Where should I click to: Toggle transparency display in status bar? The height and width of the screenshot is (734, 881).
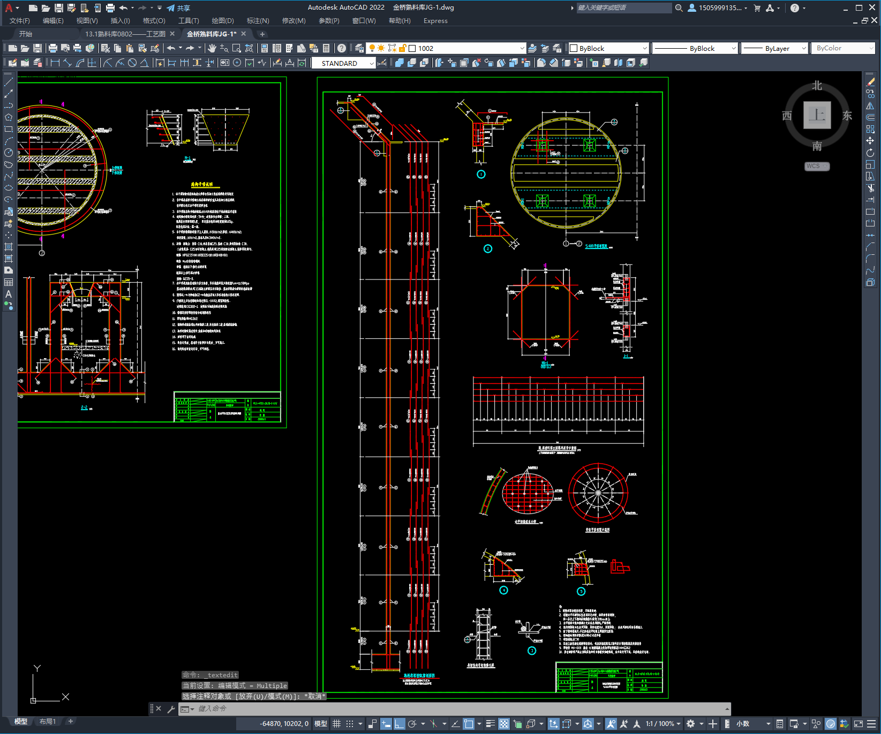(504, 723)
